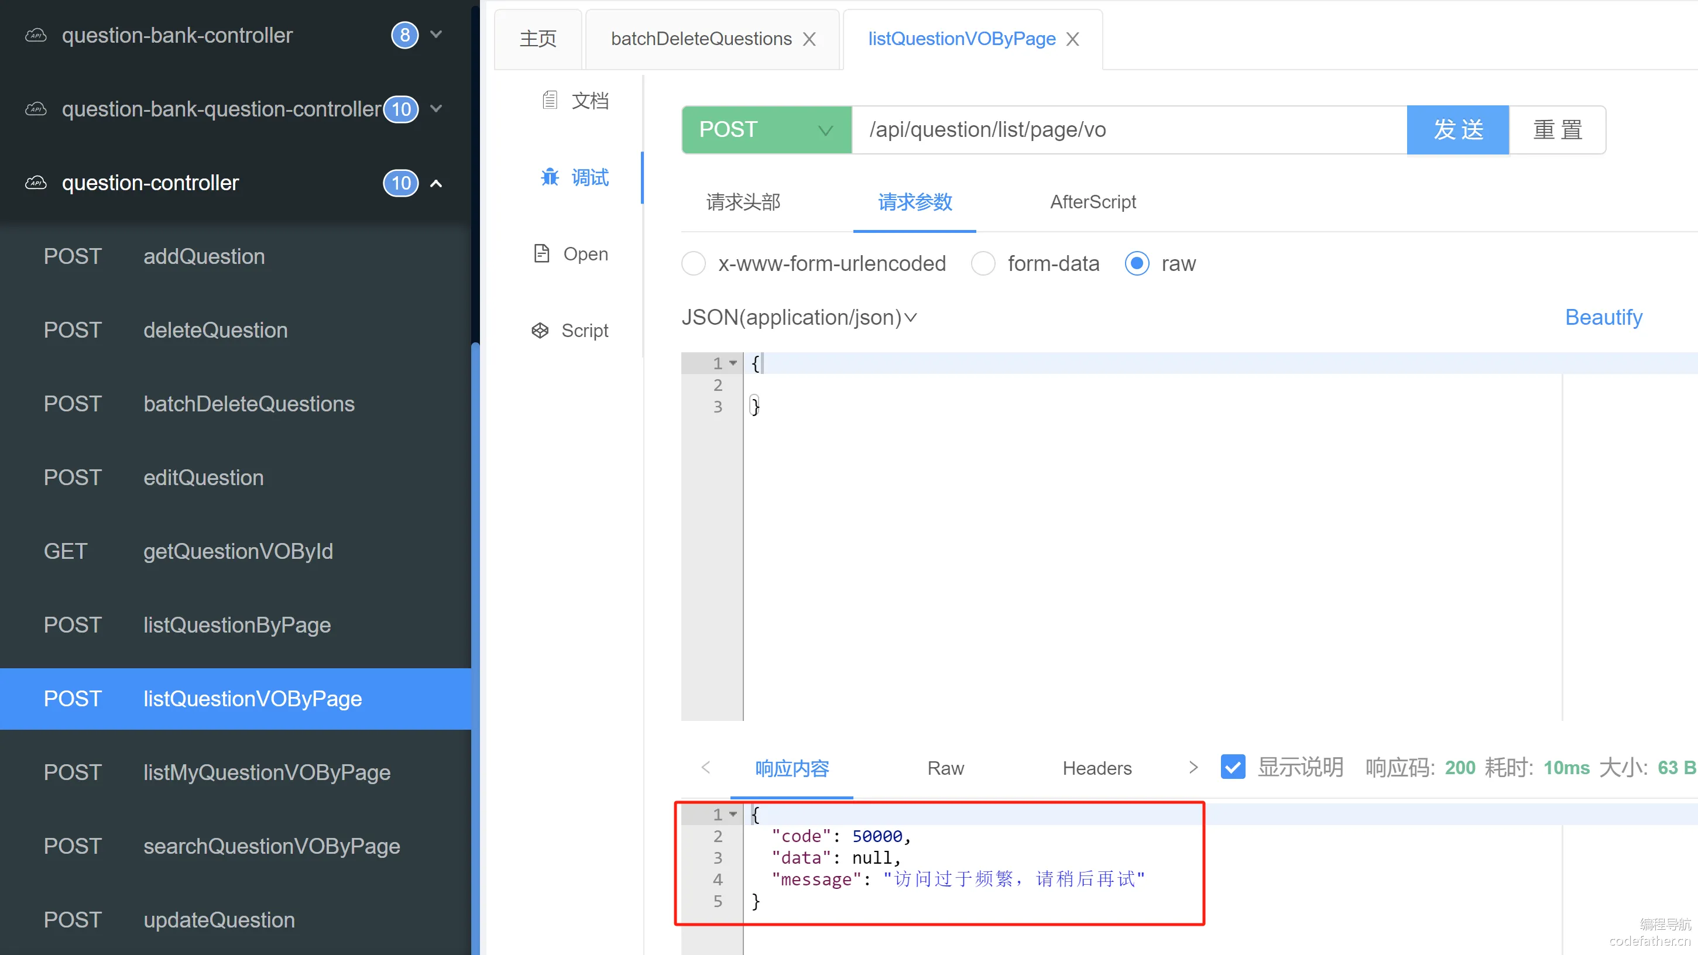Close the batchDeleteQuestions tab with X
The height and width of the screenshot is (955, 1698).
click(x=809, y=40)
